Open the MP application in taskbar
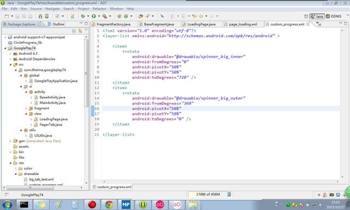The height and width of the screenshot is (210, 350). [x=126, y=205]
